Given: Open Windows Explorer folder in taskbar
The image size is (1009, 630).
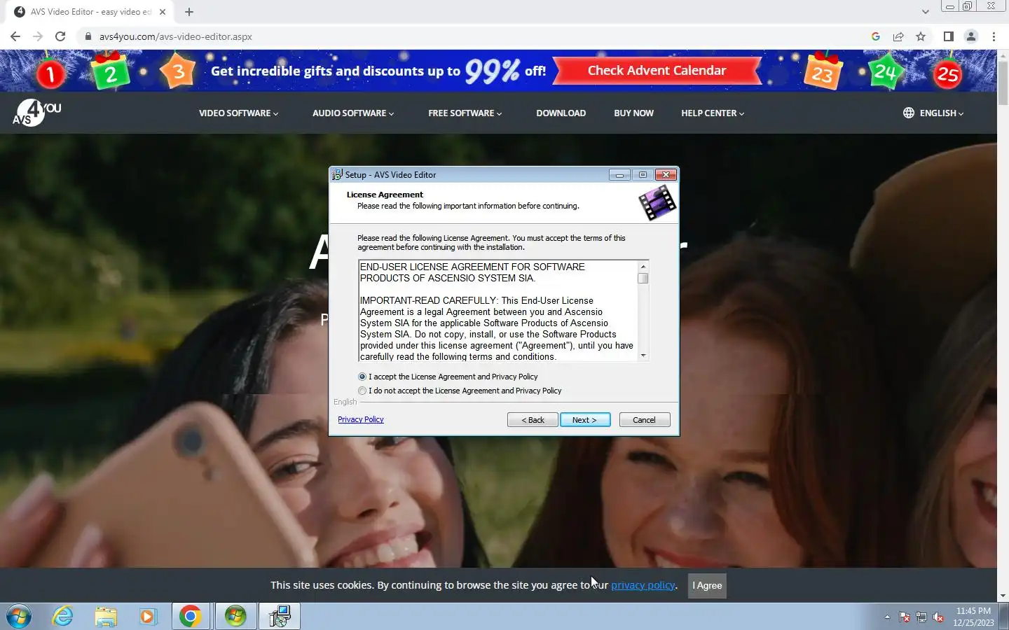Looking at the screenshot, I should tap(106, 617).
